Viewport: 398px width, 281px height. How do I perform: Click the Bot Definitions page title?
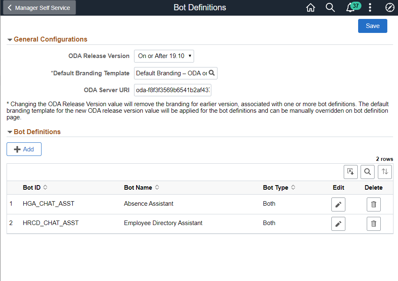pos(200,7)
